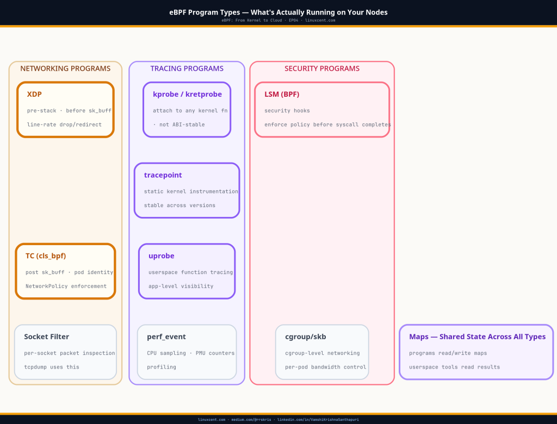Select the Socket Filter card title

(x=47, y=336)
